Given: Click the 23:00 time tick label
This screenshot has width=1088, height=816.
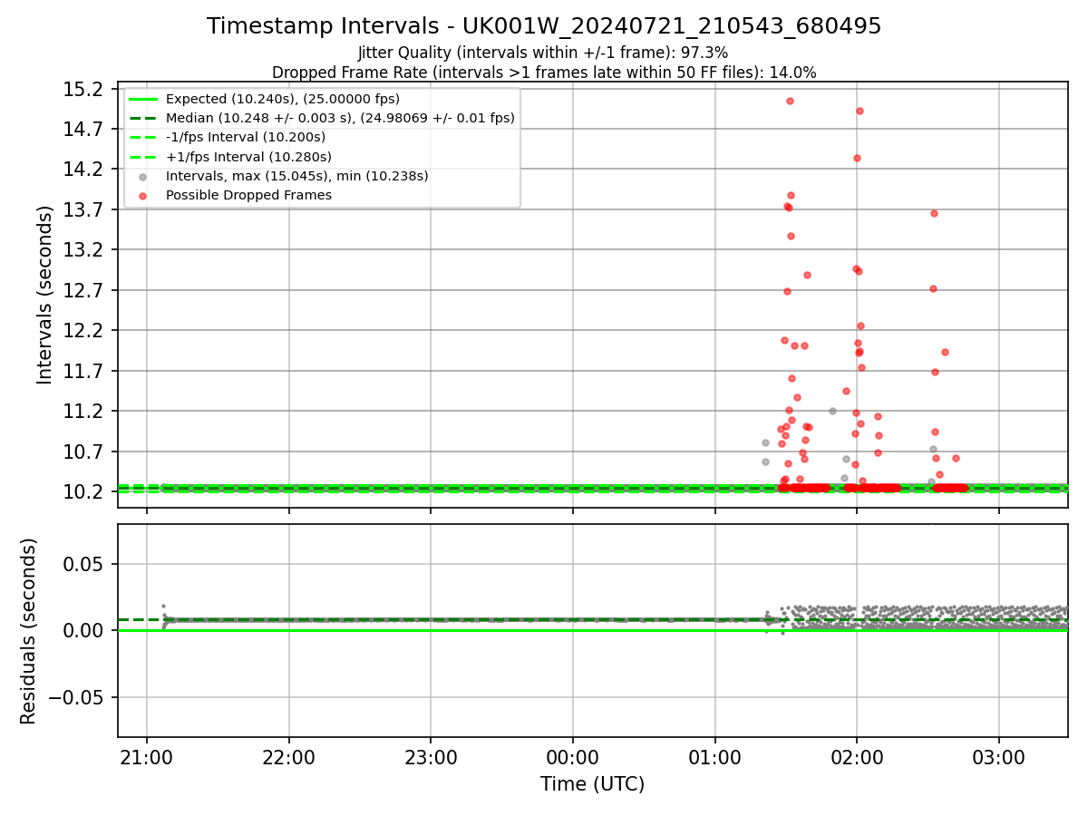Looking at the screenshot, I should (431, 758).
